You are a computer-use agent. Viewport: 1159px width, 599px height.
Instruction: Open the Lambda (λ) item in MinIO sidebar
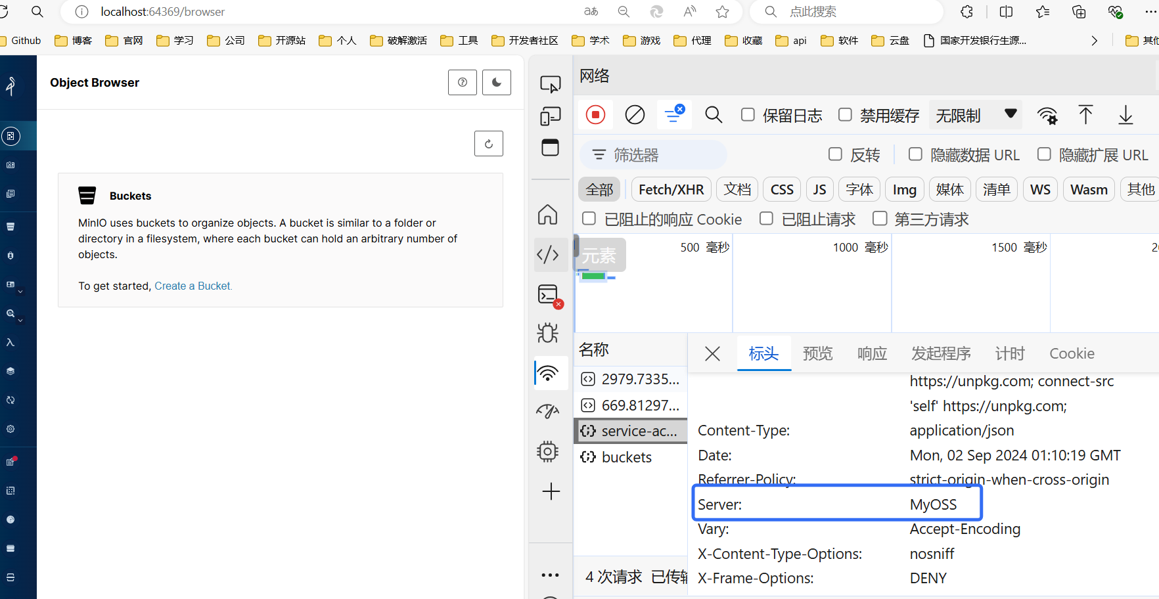(11, 342)
